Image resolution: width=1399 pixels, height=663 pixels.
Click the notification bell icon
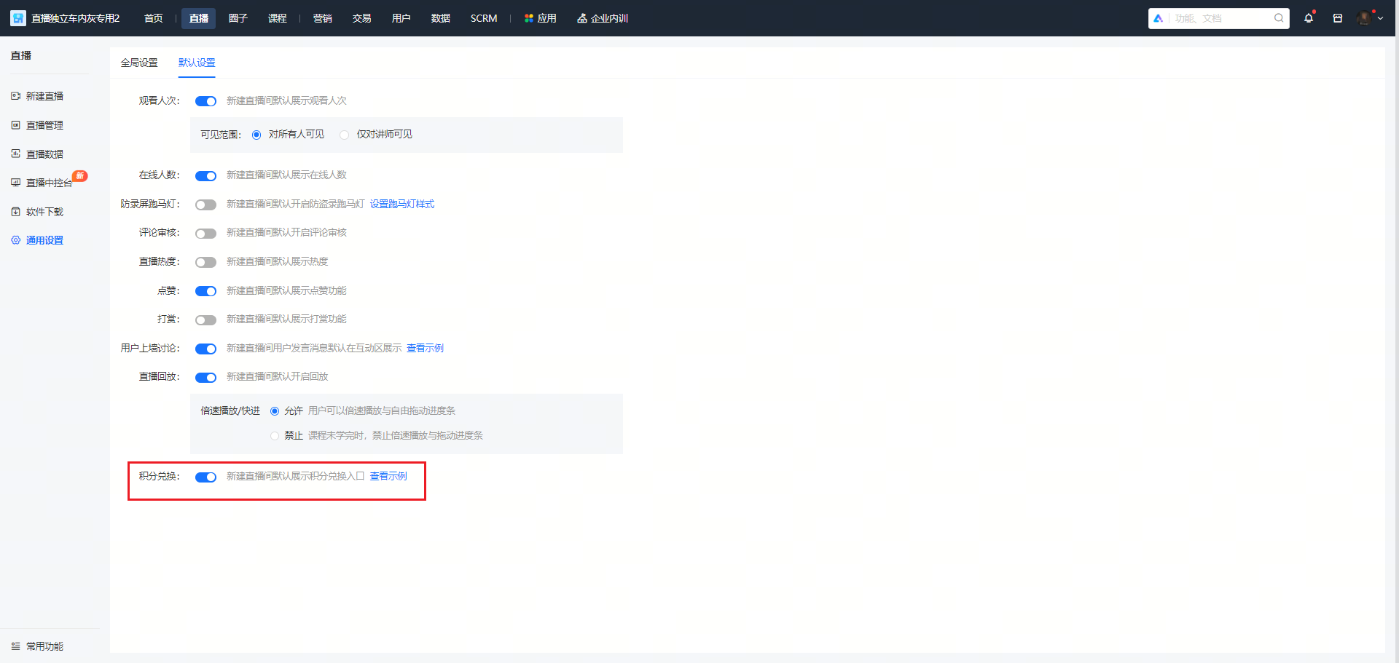click(1309, 18)
